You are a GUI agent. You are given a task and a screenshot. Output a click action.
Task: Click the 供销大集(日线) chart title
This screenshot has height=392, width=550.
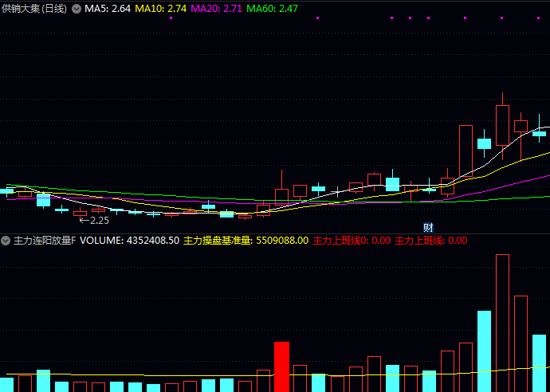34,8
